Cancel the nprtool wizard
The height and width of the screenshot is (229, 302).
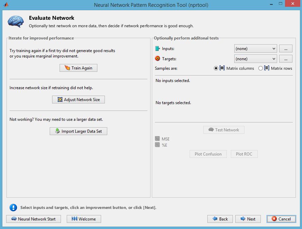click(281, 219)
